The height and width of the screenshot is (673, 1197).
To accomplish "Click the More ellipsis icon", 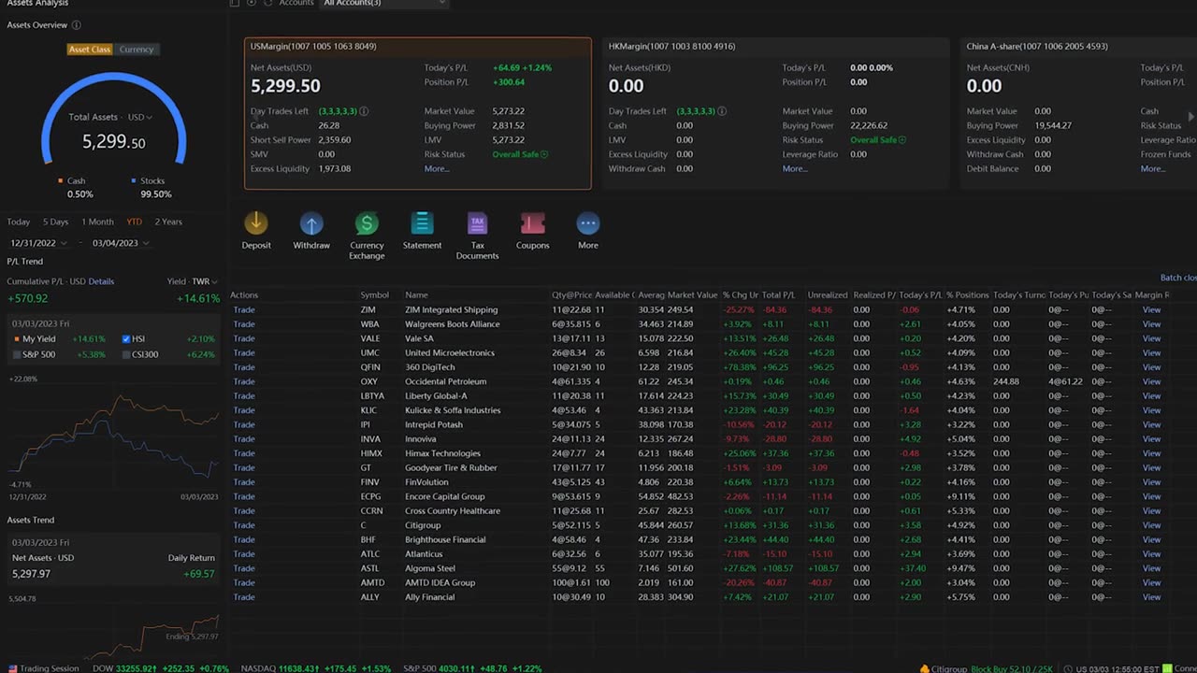I will [587, 223].
